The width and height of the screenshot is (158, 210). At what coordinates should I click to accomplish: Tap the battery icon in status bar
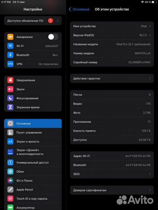pos(154,2)
